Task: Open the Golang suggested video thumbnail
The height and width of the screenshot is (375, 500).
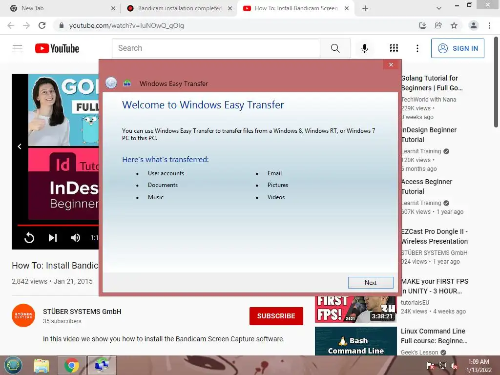Action: (x=63, y=110)
